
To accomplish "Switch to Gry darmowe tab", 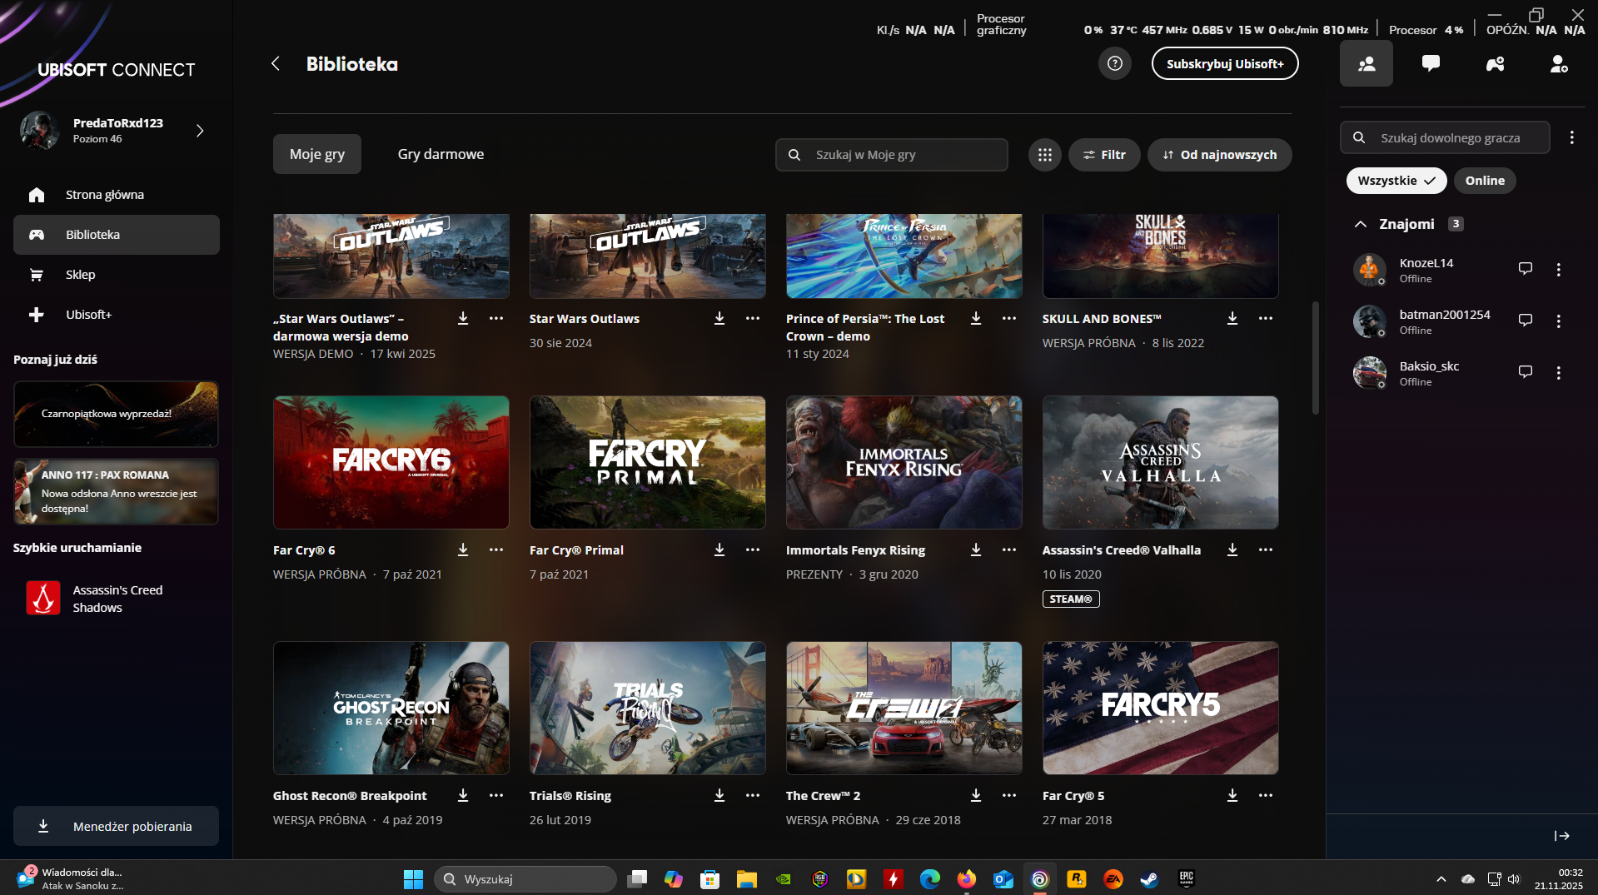I will point(441,155).
